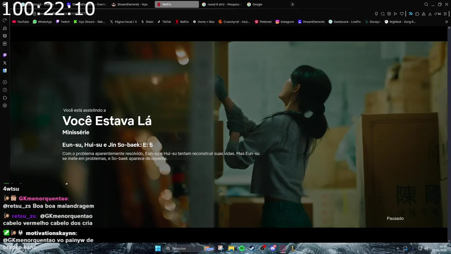Open Pinterest bookmark
The height and width of the screenshot is (254, 451).
263,22
